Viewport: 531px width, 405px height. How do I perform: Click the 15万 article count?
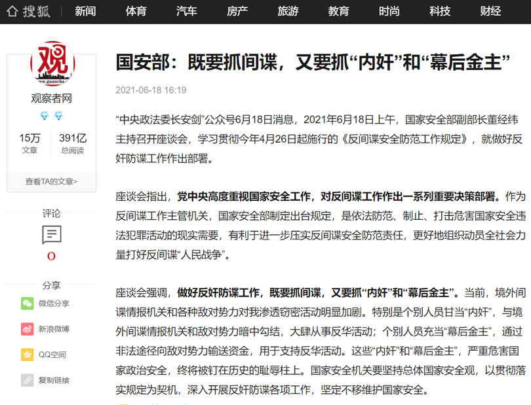[x=29, y=138]
